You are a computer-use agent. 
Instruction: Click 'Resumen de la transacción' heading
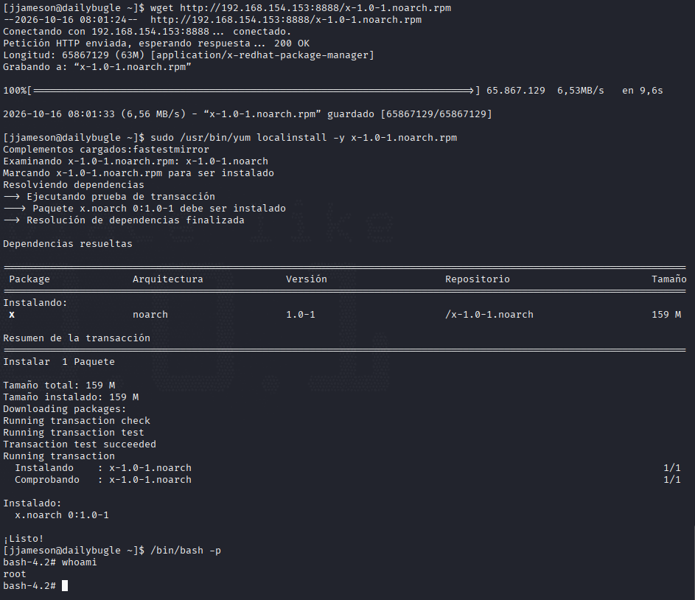click(x=77, y=338)
